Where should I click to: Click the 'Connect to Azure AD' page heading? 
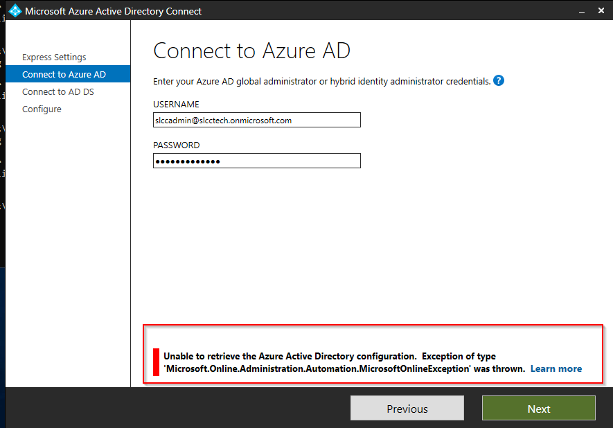[x=251, y=51]
